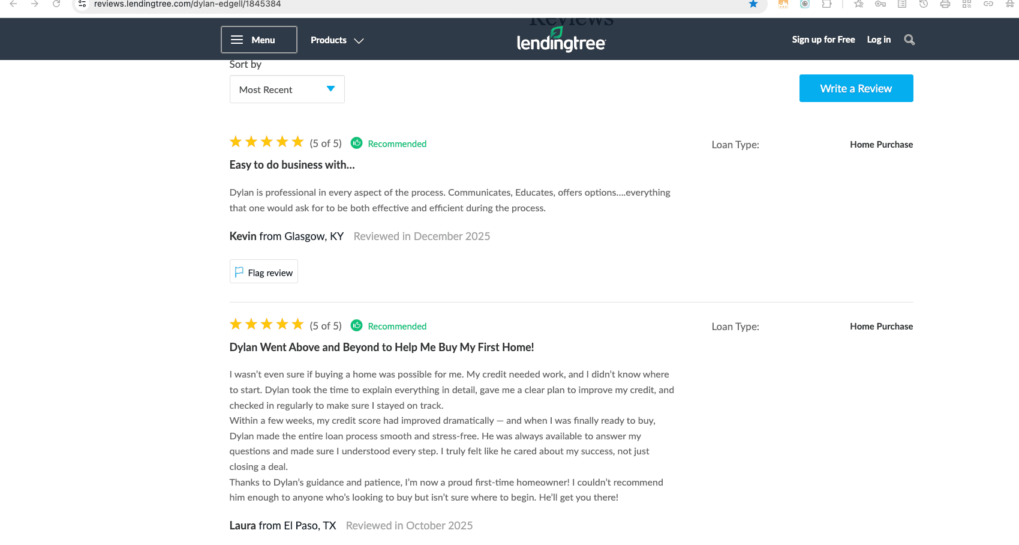Click the search magnifier icon in header
The width and height of the screenshot is (1019, 545).
point(909,40)
